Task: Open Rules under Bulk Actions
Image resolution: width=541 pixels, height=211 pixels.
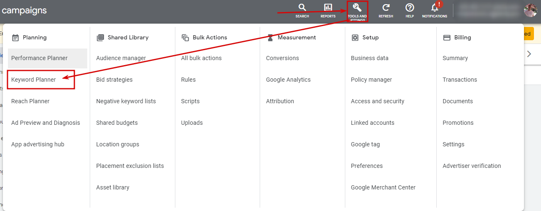Action: [188, 80]
